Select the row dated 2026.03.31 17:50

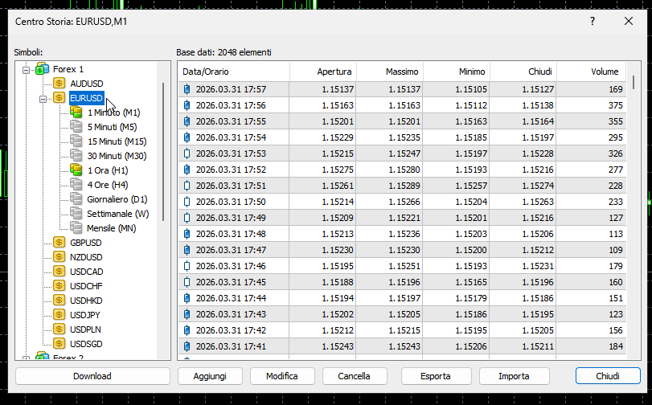402,202
